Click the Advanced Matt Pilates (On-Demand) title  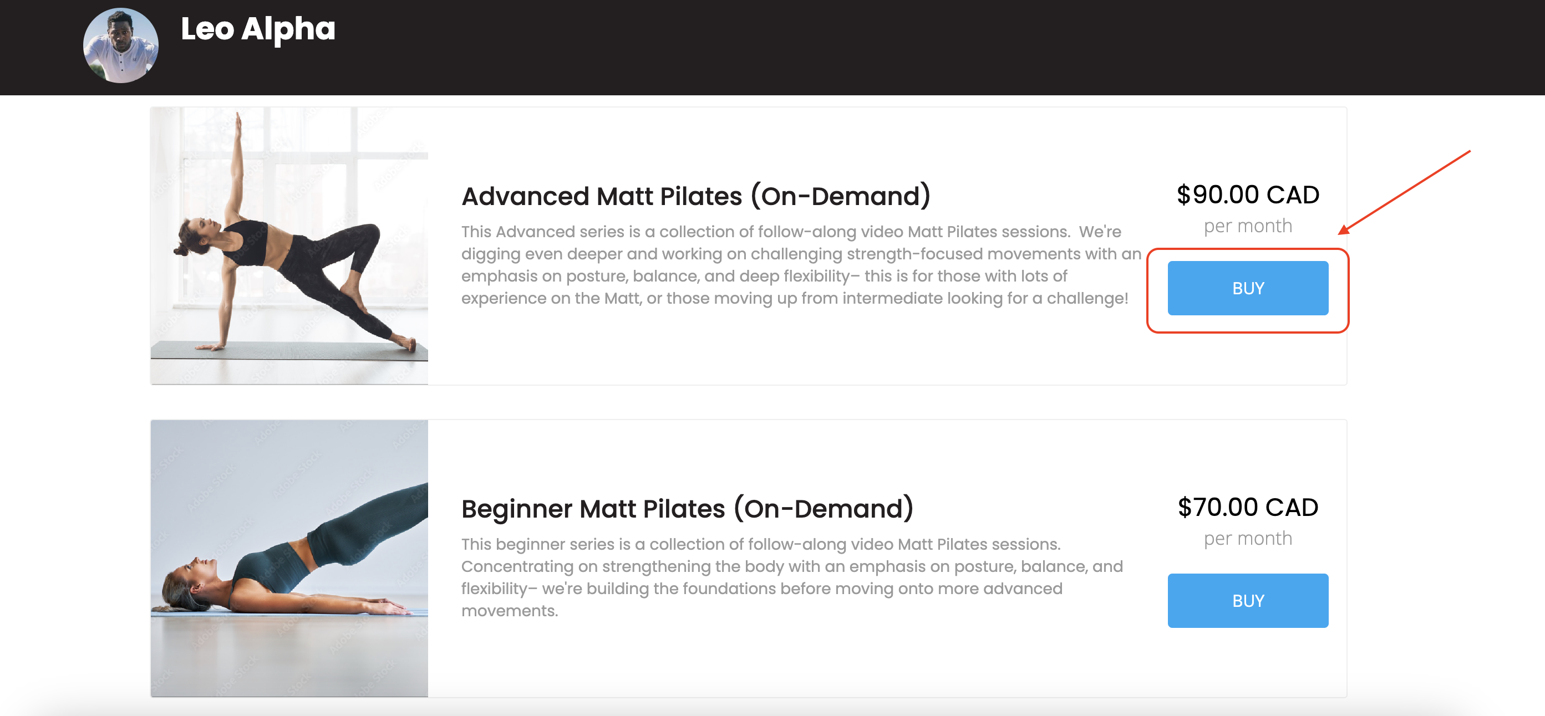[695, 196]
